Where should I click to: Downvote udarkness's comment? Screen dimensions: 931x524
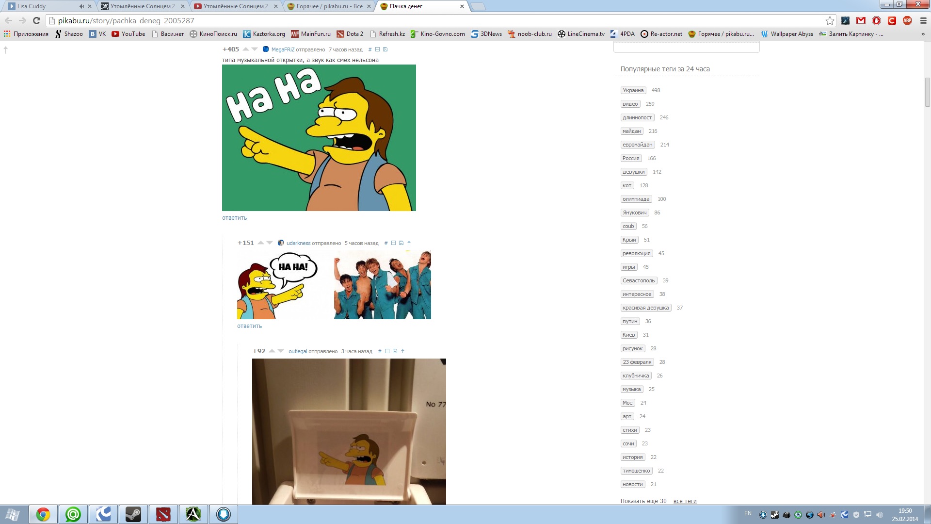click(x=270, y=243)
